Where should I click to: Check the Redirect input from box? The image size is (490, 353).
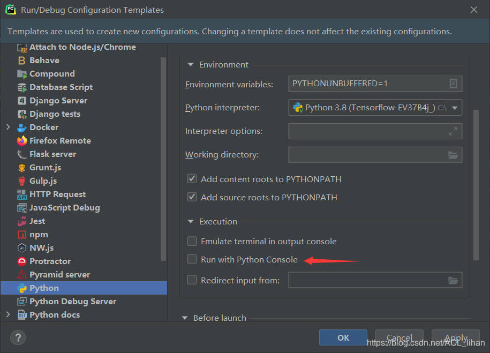(x=192, y=280)
